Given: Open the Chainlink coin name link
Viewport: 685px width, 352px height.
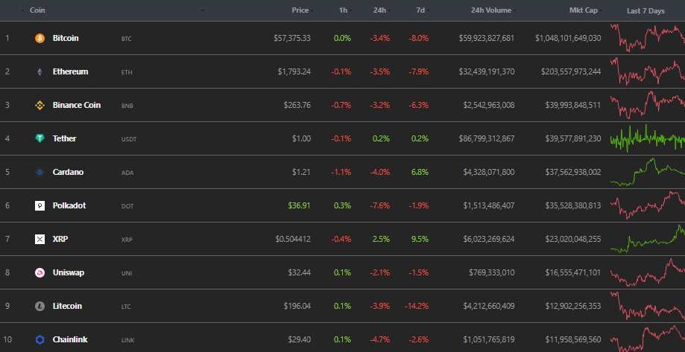Looking at the screenshot, I should click(70, 339).
